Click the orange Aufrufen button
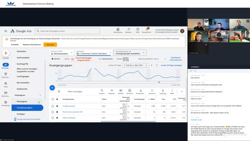The width and height of the screenshot is (250, 141). click(x=50, y=45)
